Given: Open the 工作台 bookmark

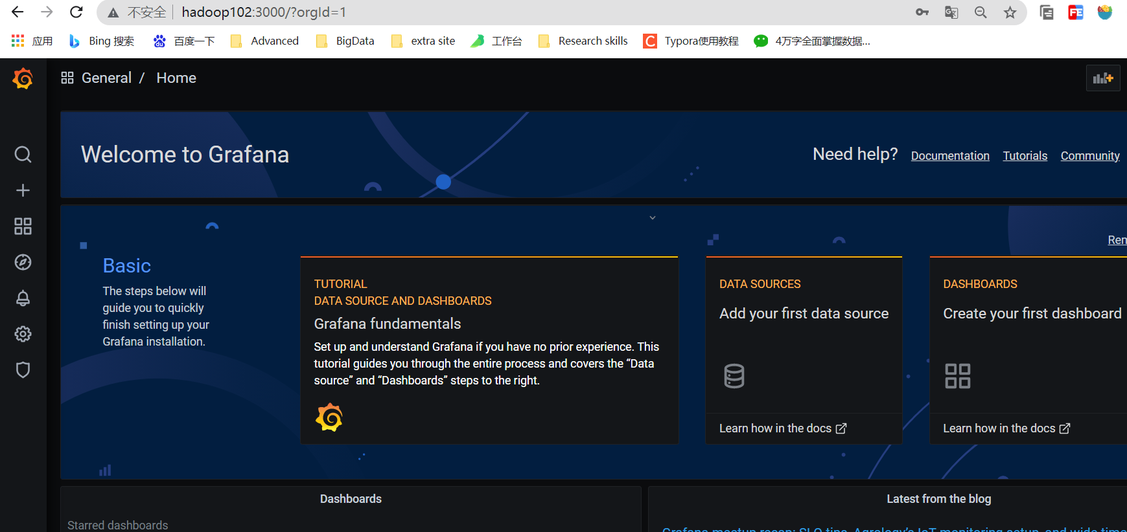Looking at the screenshot, I should point(496,41).
